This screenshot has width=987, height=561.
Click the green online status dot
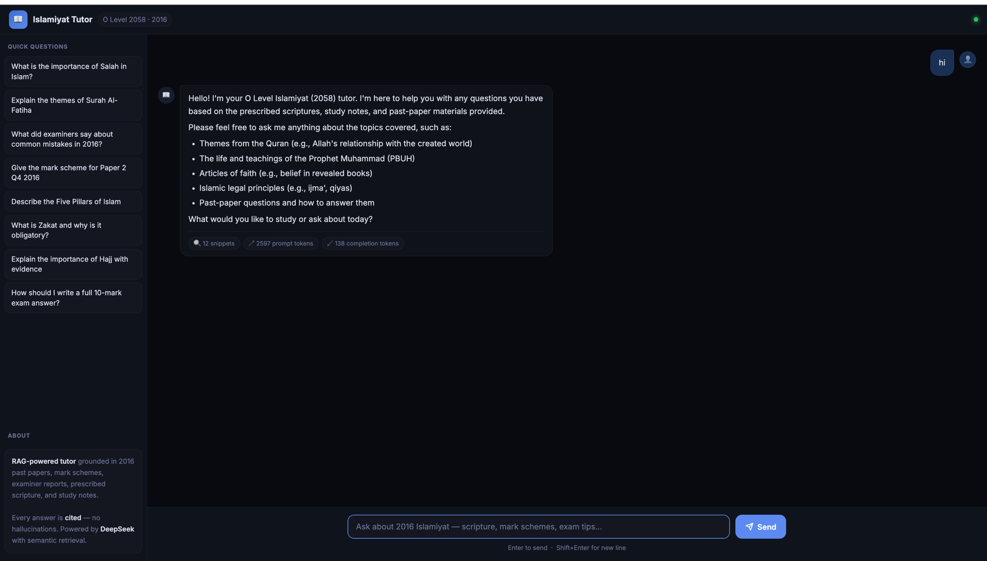[976, 20]
